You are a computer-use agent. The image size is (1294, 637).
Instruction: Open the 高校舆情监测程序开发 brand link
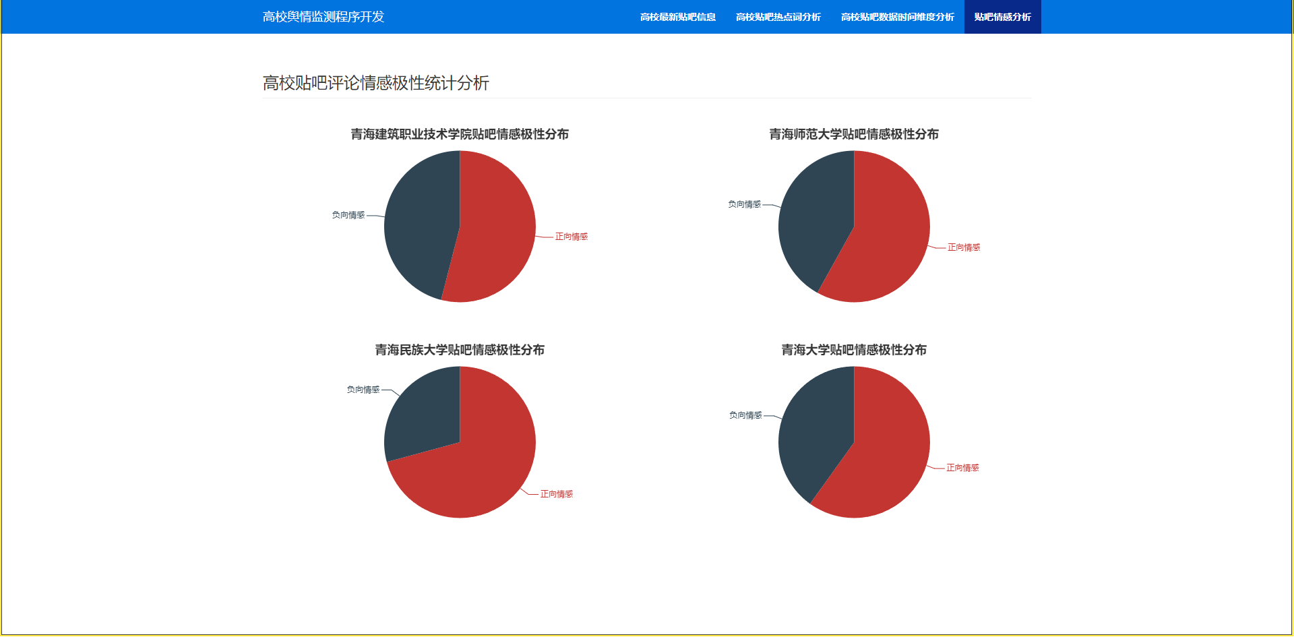click(x=323, y=17)
